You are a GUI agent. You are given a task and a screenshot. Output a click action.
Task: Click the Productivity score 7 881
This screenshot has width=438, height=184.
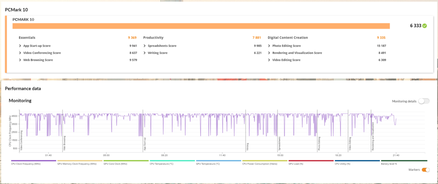click(x=257, y=38)
